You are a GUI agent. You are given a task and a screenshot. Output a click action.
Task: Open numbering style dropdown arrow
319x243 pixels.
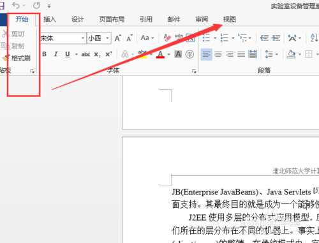point(233,38)
